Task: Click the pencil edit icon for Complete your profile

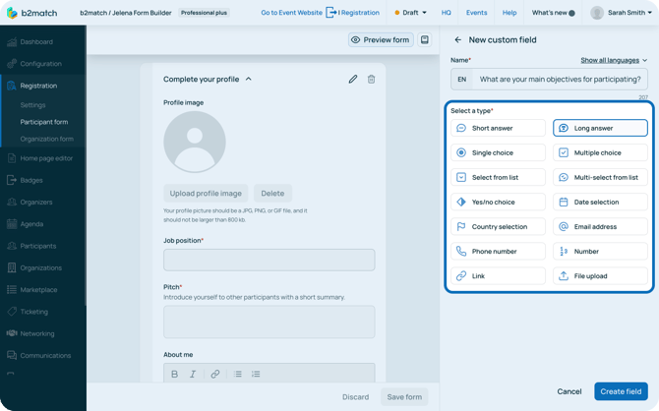Action: click(353, 79)
